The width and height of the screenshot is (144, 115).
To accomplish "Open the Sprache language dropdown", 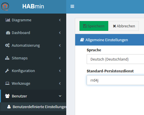I will [115, 59].
